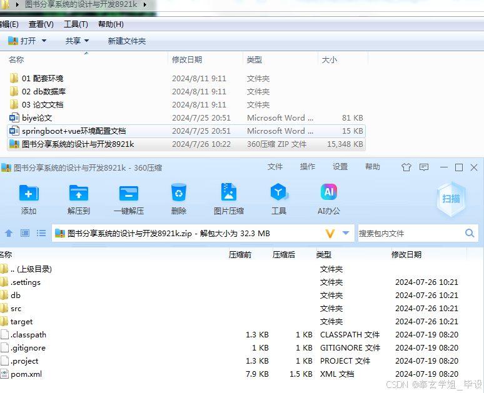
Task: Select the 03 论文文档 folder icon
Action: click(x=14, y=104)
